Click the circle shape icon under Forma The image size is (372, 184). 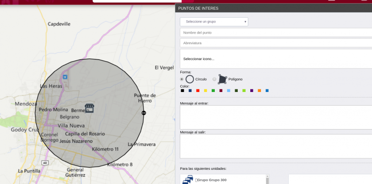click(190, 79)
